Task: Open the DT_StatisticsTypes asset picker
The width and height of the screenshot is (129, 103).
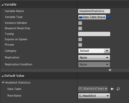Action: pyautogui.click(x=93, y=89)
